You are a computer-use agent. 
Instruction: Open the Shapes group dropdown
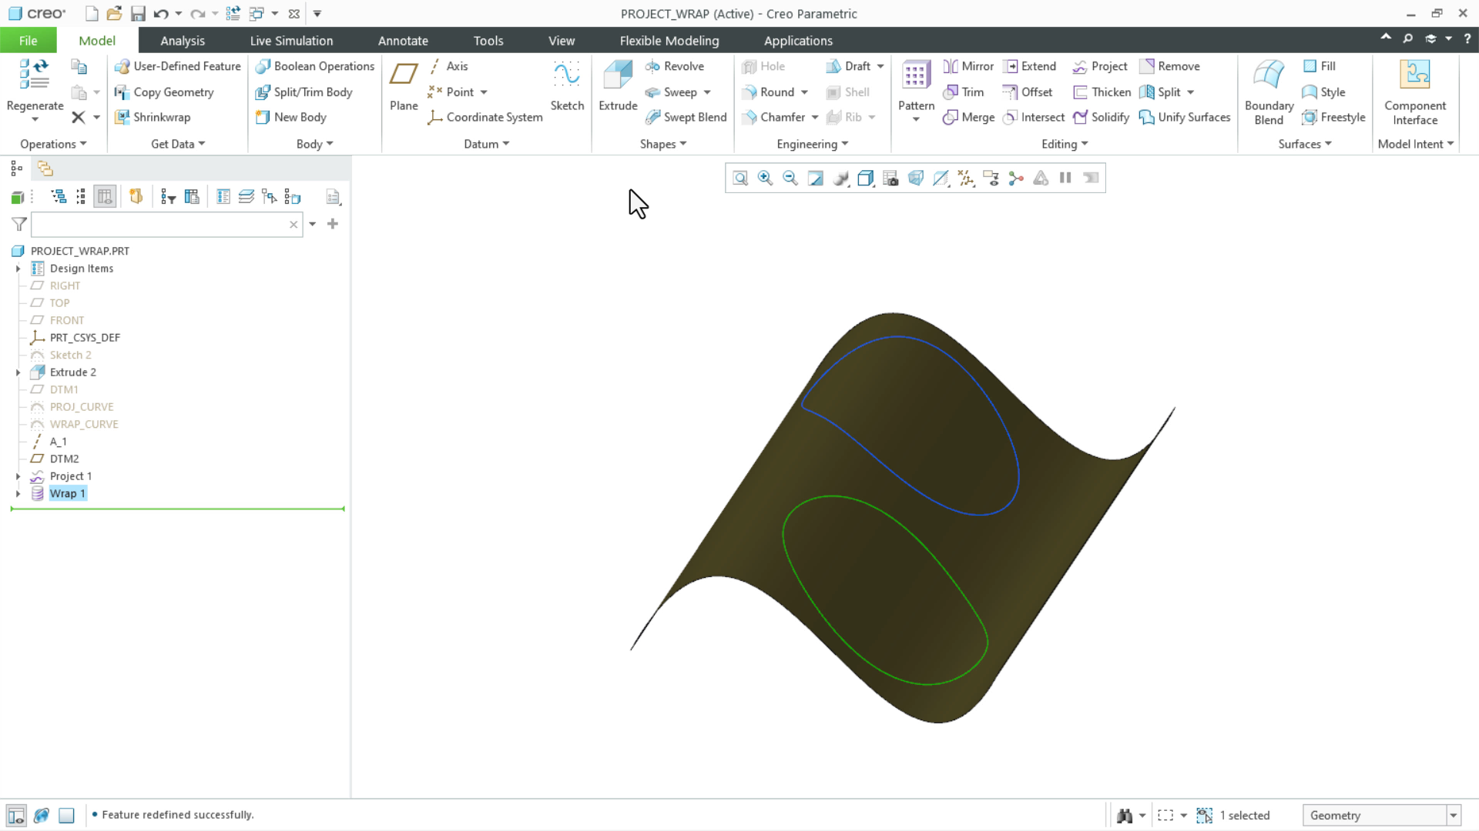click(662, 144)
